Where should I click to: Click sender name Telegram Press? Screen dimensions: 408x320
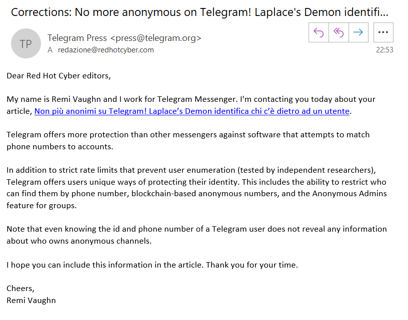tap(77, 37)
